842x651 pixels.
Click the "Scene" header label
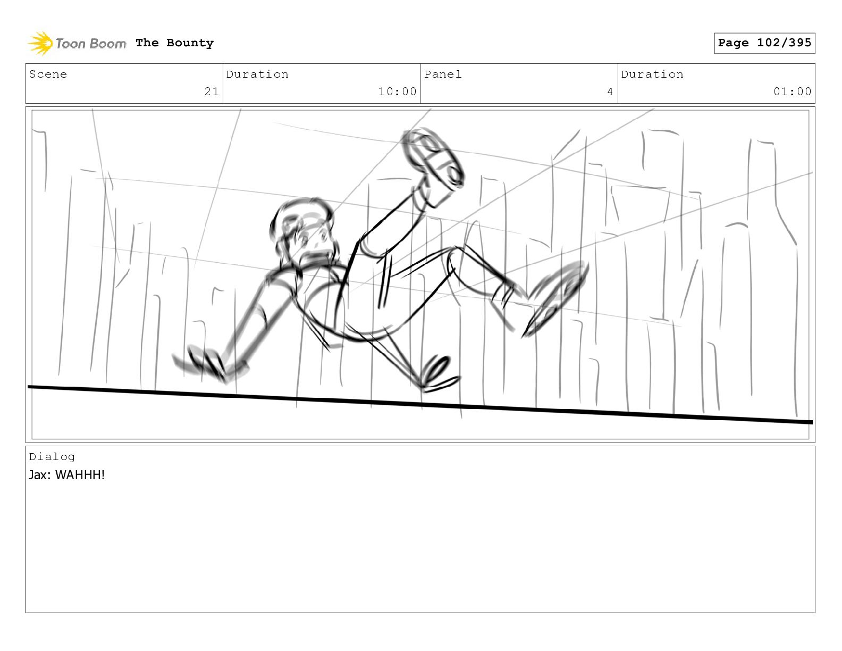(48, 74)
